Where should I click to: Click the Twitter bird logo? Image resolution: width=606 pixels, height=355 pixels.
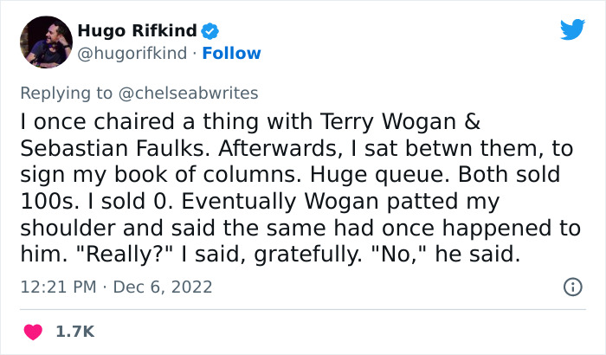click(572, 29)
